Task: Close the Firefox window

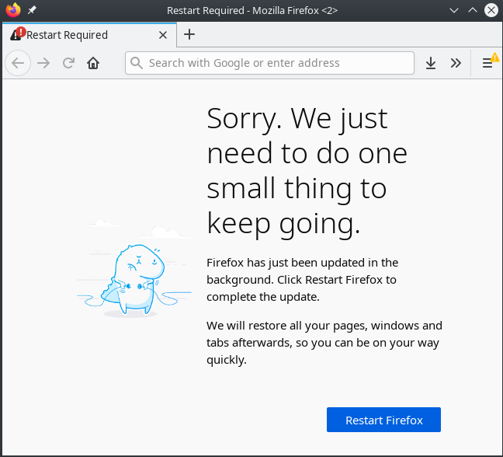Action: pos(491,10)
